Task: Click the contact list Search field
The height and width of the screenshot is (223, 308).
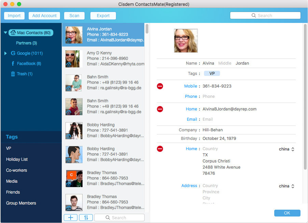Action: point(119,218)
